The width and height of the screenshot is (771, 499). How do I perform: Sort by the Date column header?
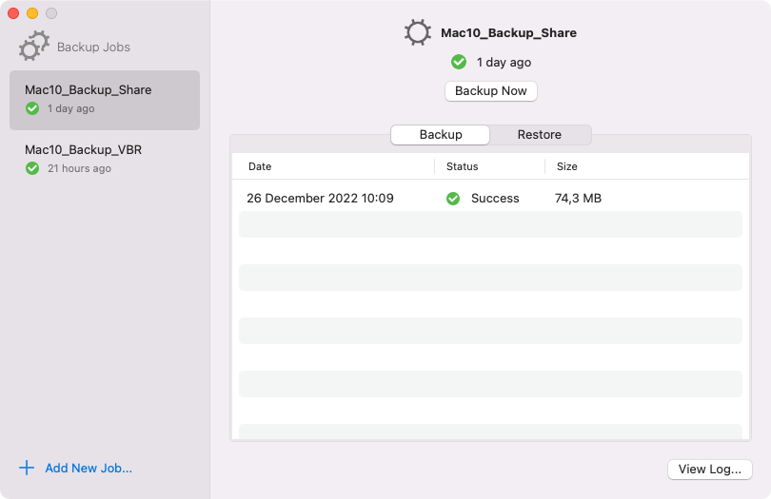(260, 166)
